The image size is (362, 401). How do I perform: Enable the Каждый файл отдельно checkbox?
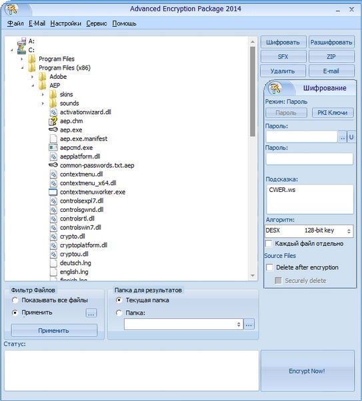[x=269, y=243]
